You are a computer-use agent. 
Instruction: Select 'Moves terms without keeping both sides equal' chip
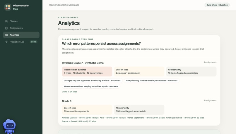pos(91,86)
